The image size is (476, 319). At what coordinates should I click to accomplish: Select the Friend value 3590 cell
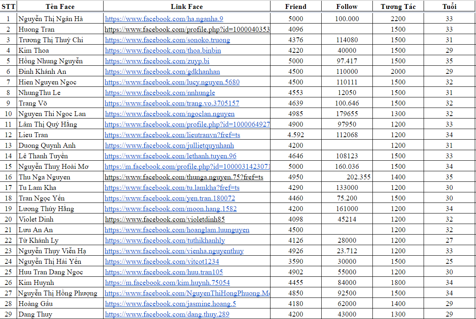coord(296,261)
